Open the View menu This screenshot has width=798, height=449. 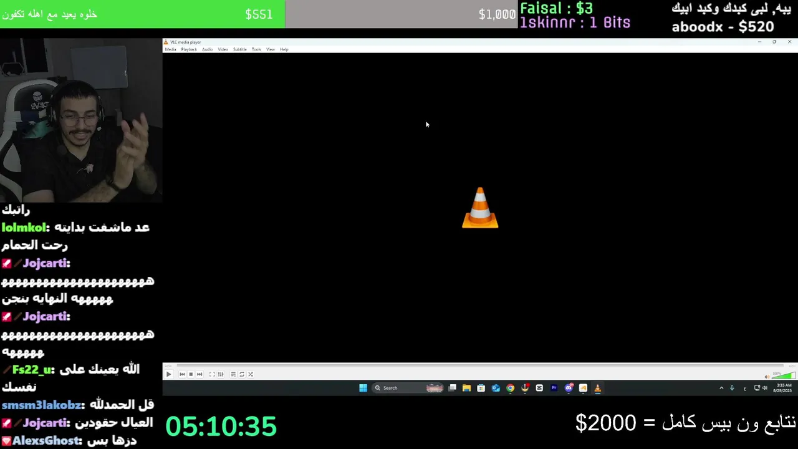point(271,49)
